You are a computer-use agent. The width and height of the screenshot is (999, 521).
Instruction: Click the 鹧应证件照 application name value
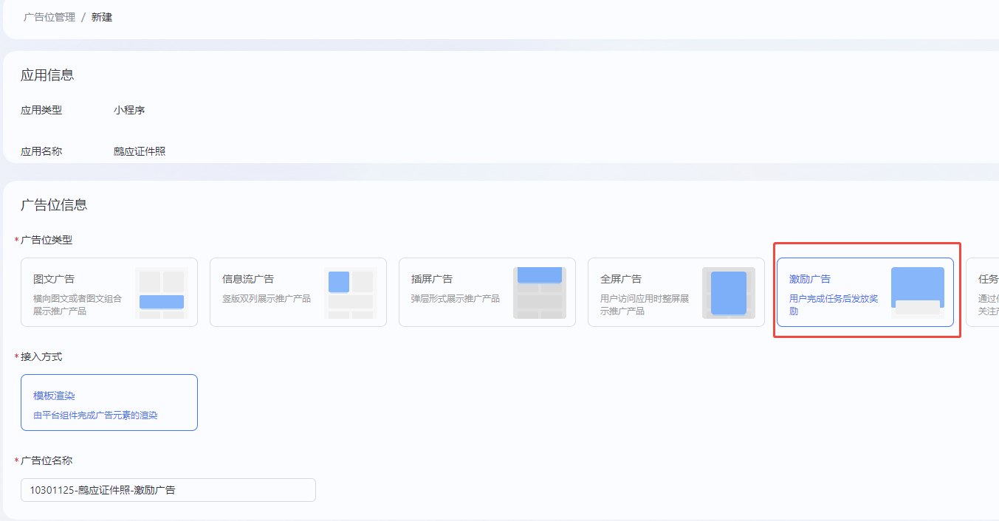pyautogui.click(x=140, y=151)
